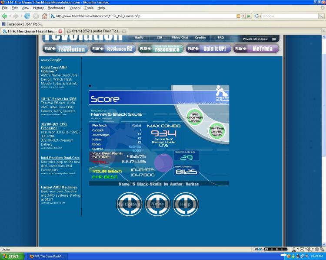Close the Xtreme2252's profile tab

124,31
